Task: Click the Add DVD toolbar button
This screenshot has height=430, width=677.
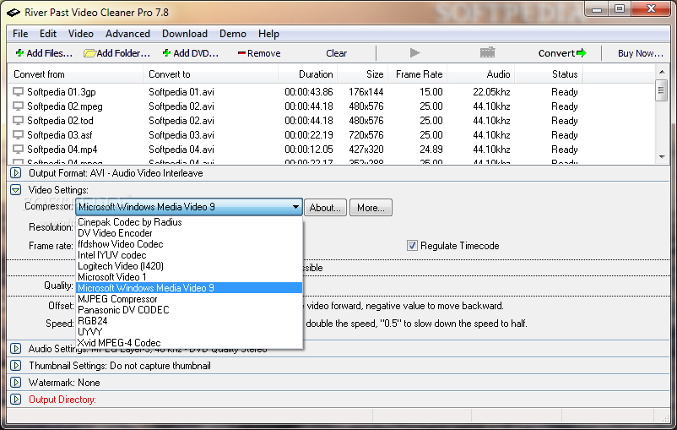Action: click(x=191, y=53)
